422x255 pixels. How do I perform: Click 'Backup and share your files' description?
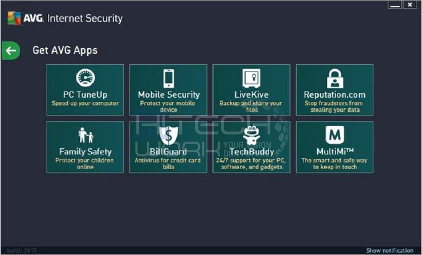[x=251, y=107]
